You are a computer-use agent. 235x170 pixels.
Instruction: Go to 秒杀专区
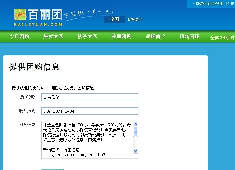pos(87,36)
